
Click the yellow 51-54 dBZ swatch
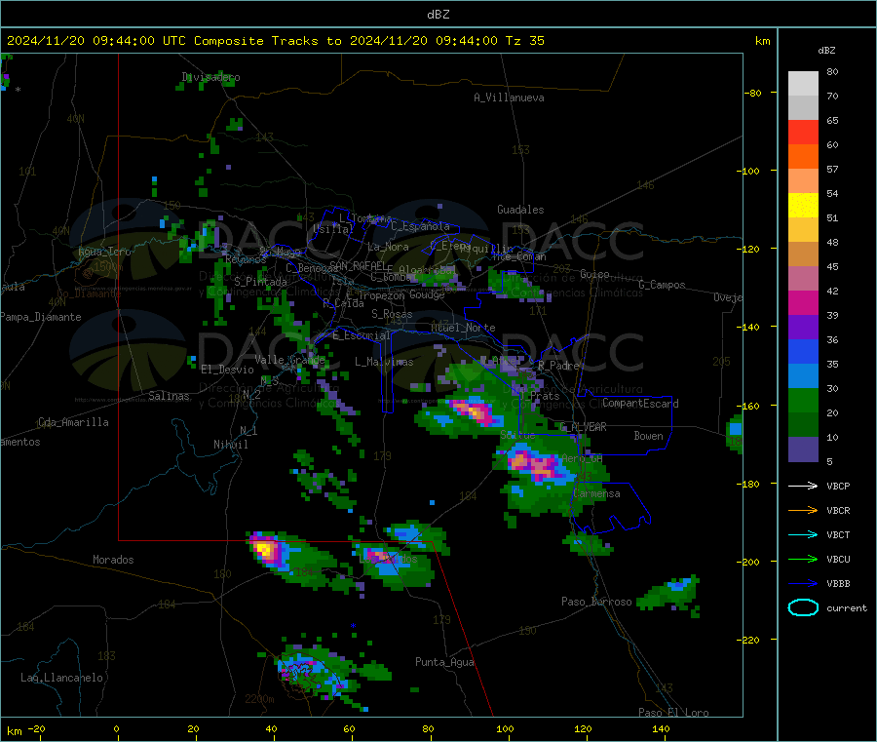[x=803, y=206]
